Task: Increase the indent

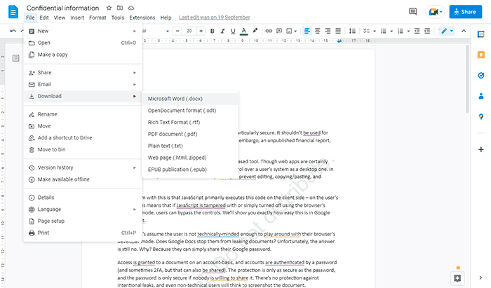Action: [x=427, y=31]
